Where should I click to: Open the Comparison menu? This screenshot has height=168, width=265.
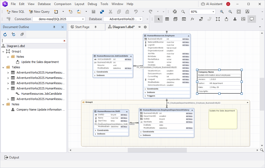(63, 4)
